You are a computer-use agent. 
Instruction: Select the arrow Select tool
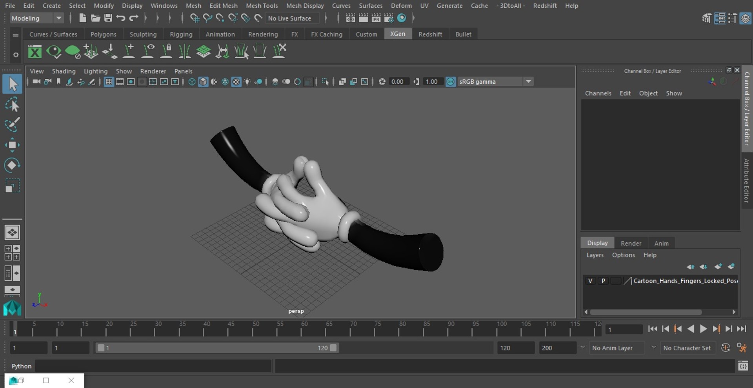tap(12, 84)
